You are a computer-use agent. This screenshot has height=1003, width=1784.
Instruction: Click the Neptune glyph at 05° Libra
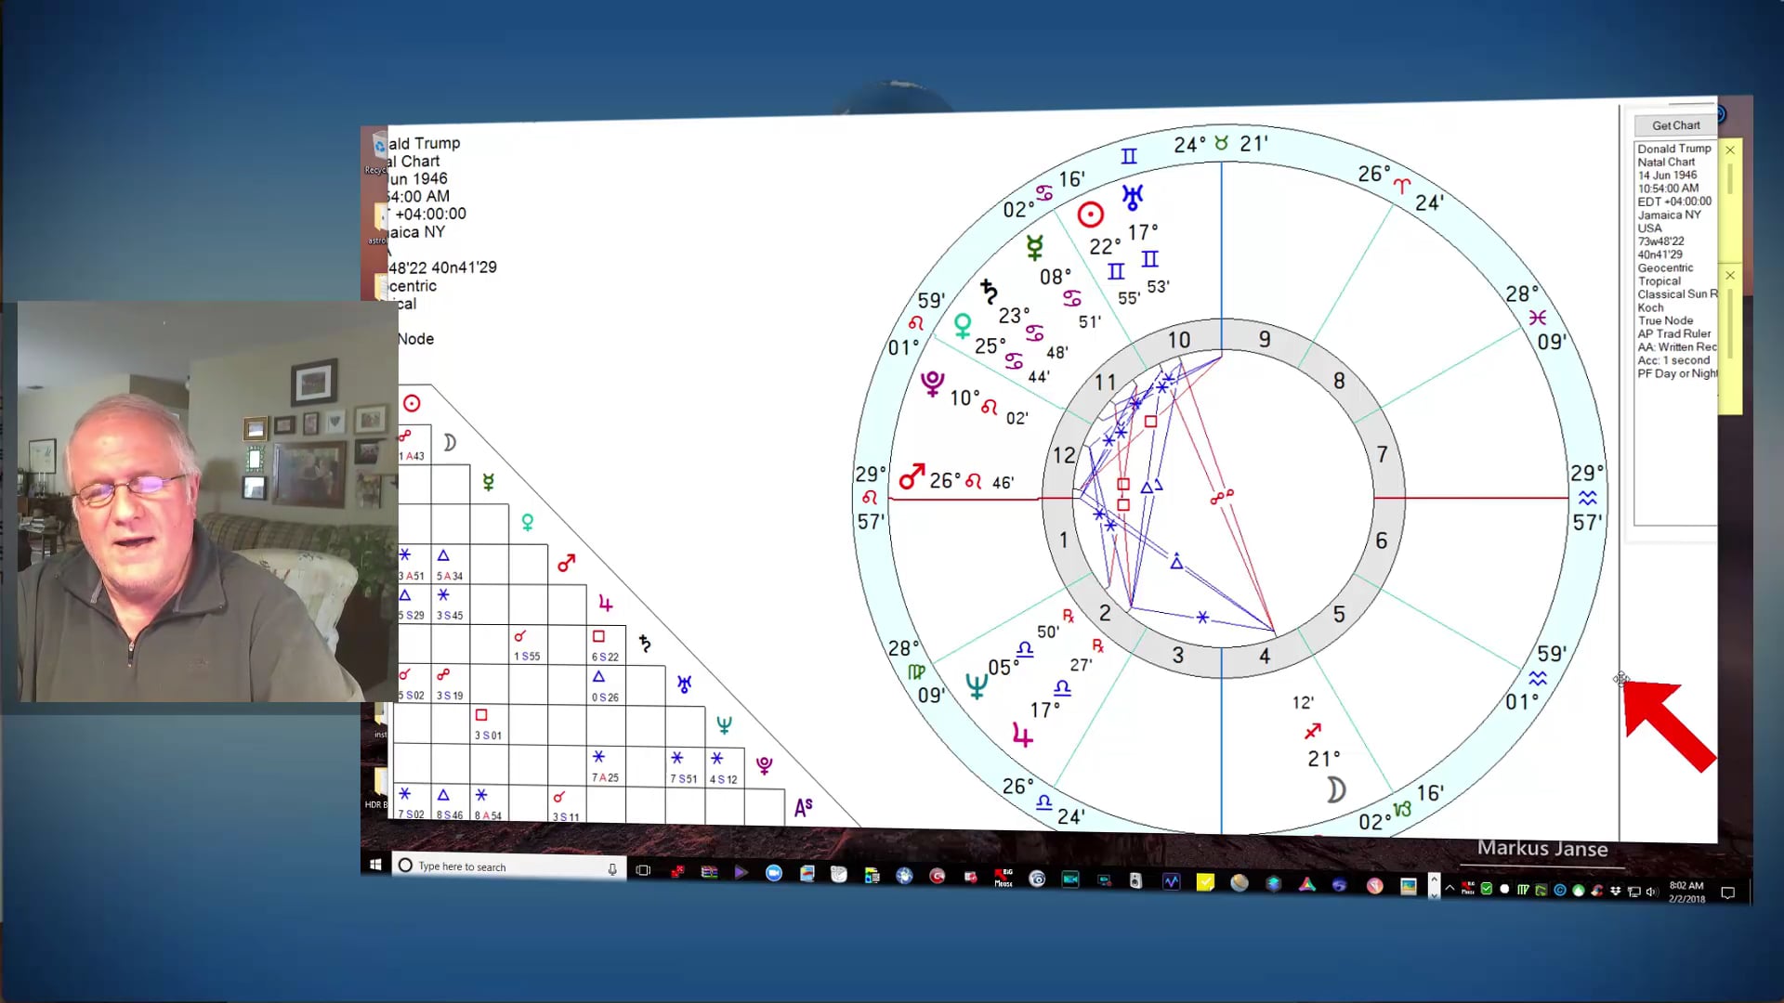(976, 686)
